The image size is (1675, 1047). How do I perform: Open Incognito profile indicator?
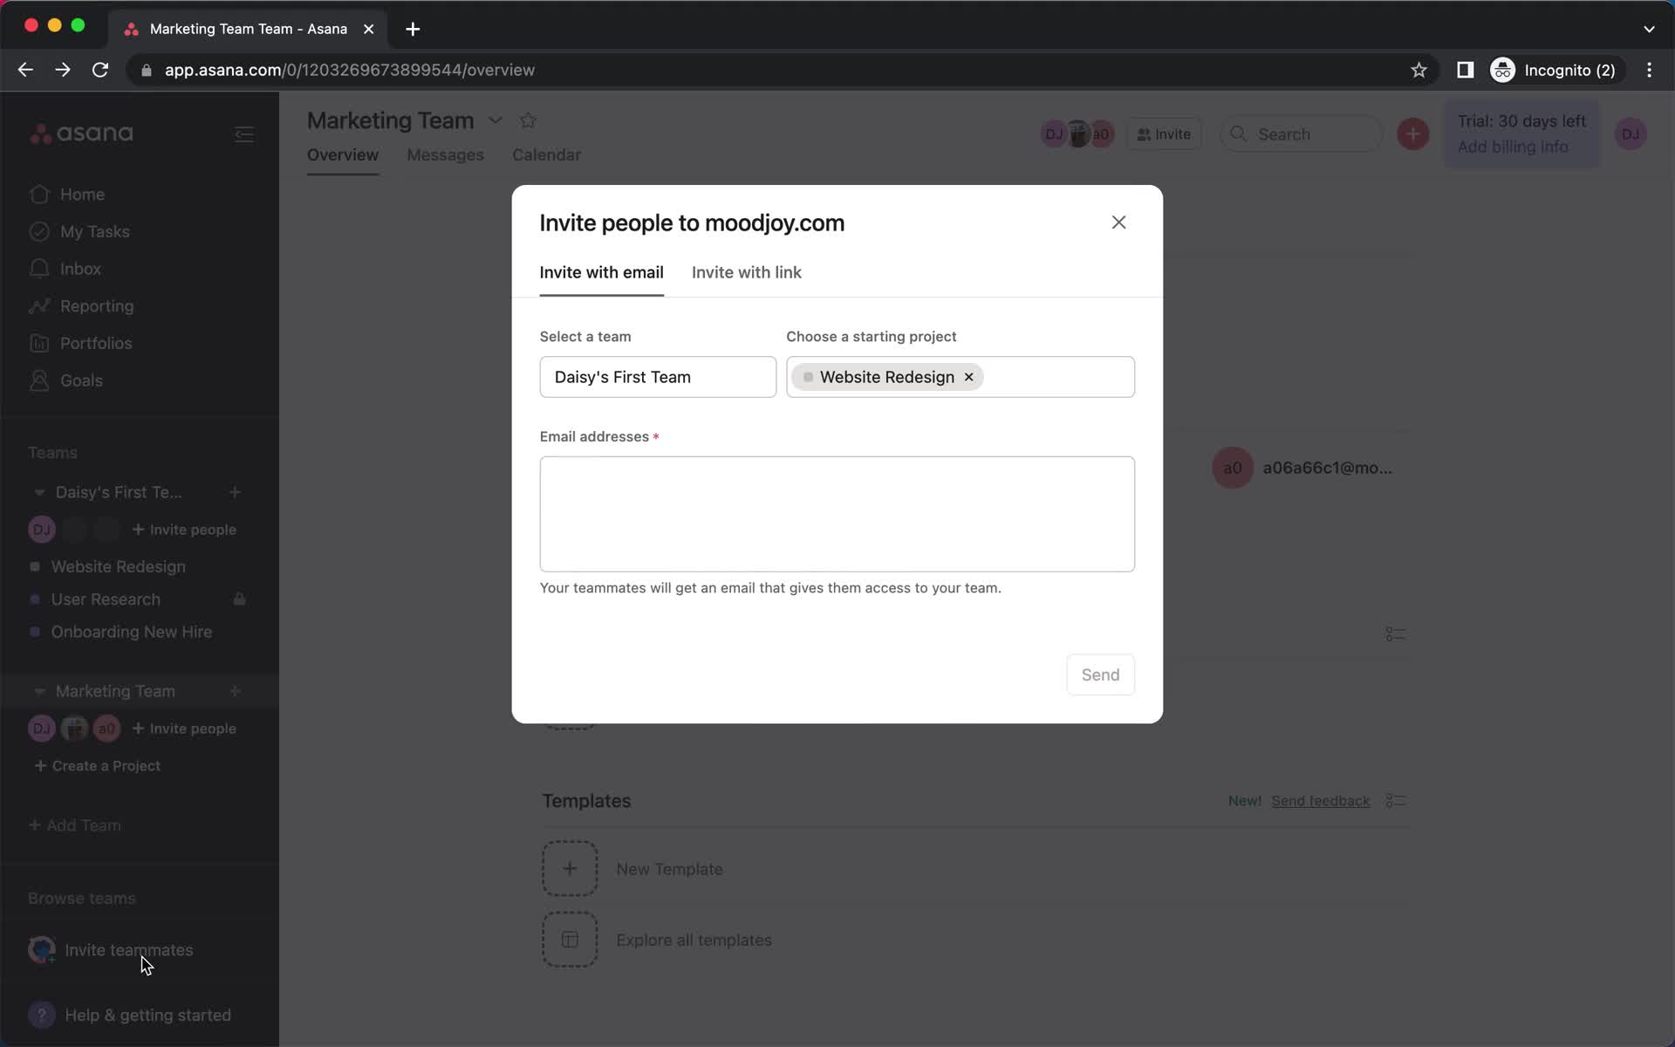click(1554, 70)
